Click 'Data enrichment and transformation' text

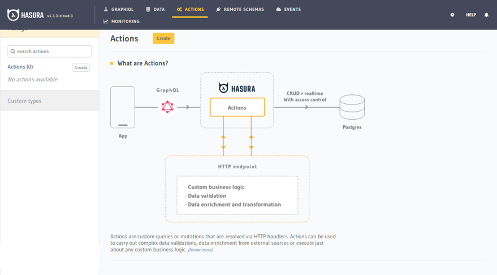tap(234, 205)
